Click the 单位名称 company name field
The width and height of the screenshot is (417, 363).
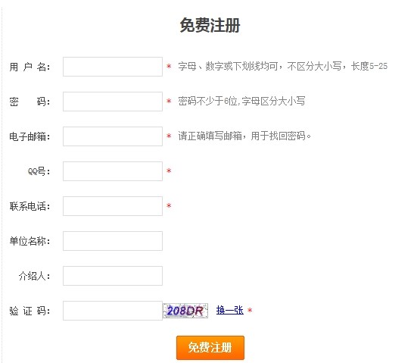113,241
